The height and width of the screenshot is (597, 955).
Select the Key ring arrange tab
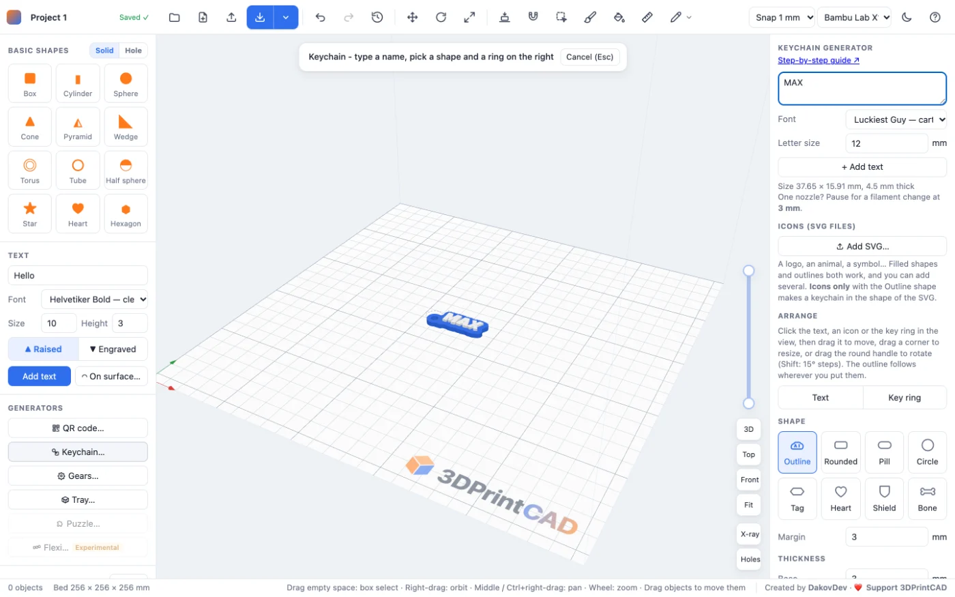point(905,398)
